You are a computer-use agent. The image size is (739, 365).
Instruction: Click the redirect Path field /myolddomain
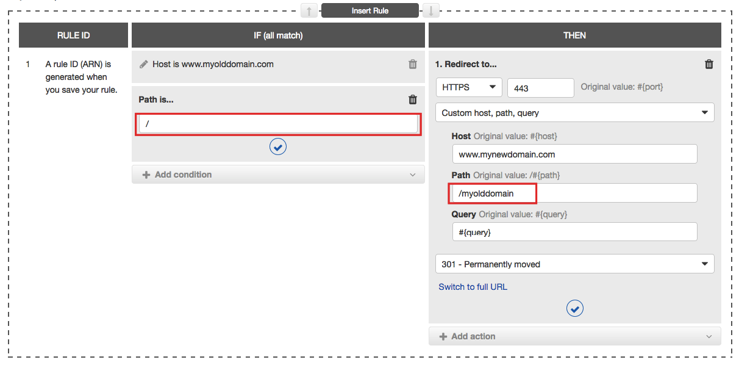pos(574,193)
